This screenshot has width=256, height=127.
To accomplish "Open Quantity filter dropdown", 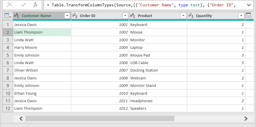I will coord(241,16).
